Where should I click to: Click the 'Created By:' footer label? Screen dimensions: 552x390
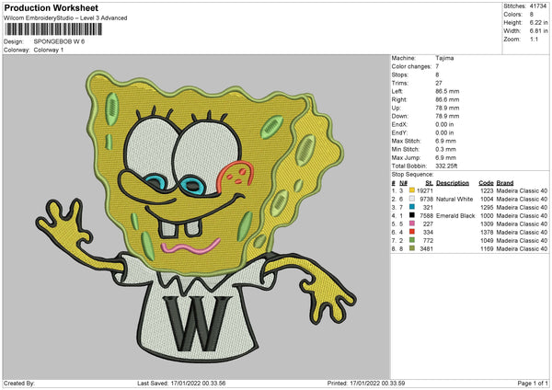19,384
